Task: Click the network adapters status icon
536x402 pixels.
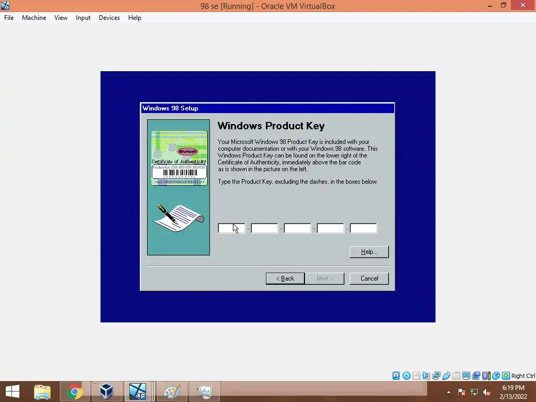Action: point(436,376)
